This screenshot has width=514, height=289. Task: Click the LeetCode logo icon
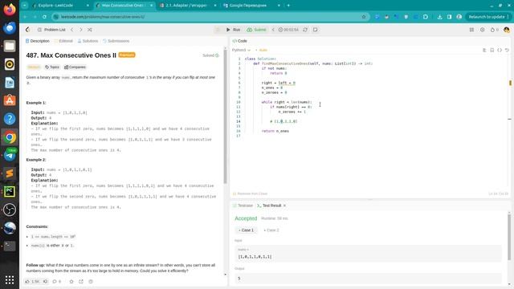tap(28, 30)
